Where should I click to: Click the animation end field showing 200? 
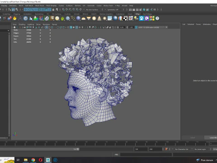tap(155, 149)
